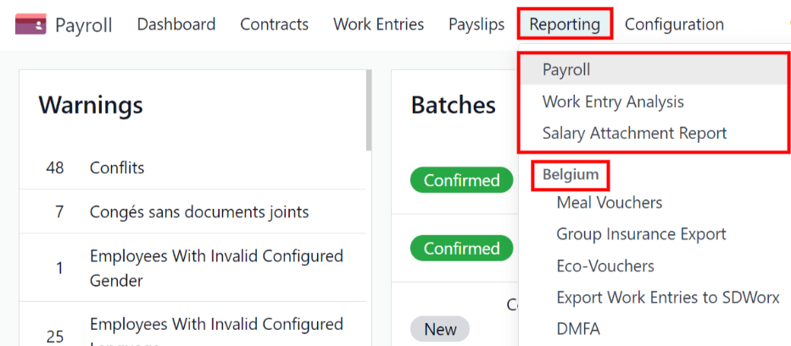The image size is (791, 346).
Task: Select Meal Vouchers under Belgium
Action: [609, 202]
